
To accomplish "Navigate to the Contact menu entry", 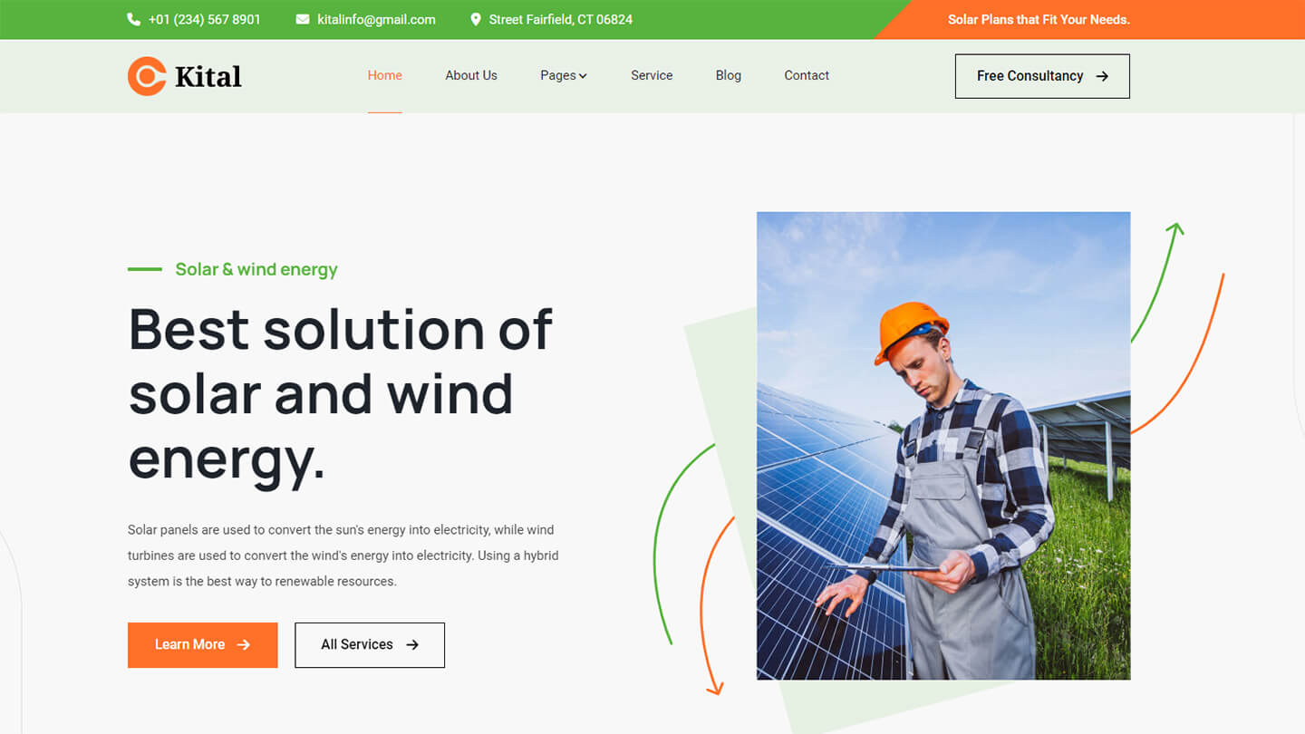I will 806,76.
